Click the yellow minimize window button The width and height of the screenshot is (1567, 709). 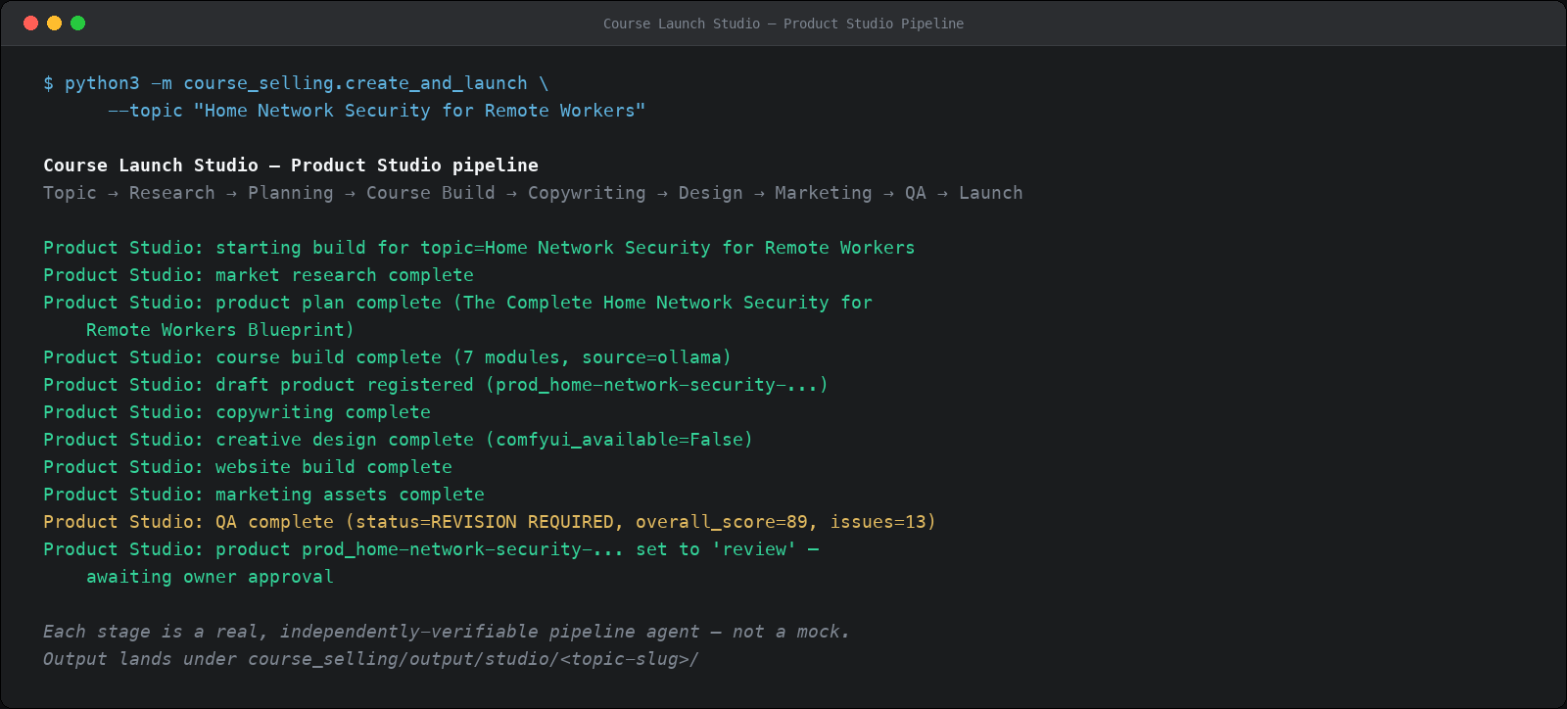pyautogui.click(x=54, y=24)
